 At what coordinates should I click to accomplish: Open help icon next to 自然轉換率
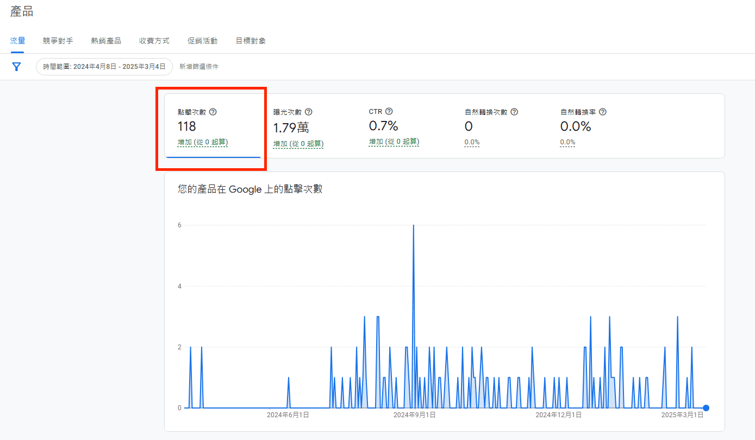(603, 112)
